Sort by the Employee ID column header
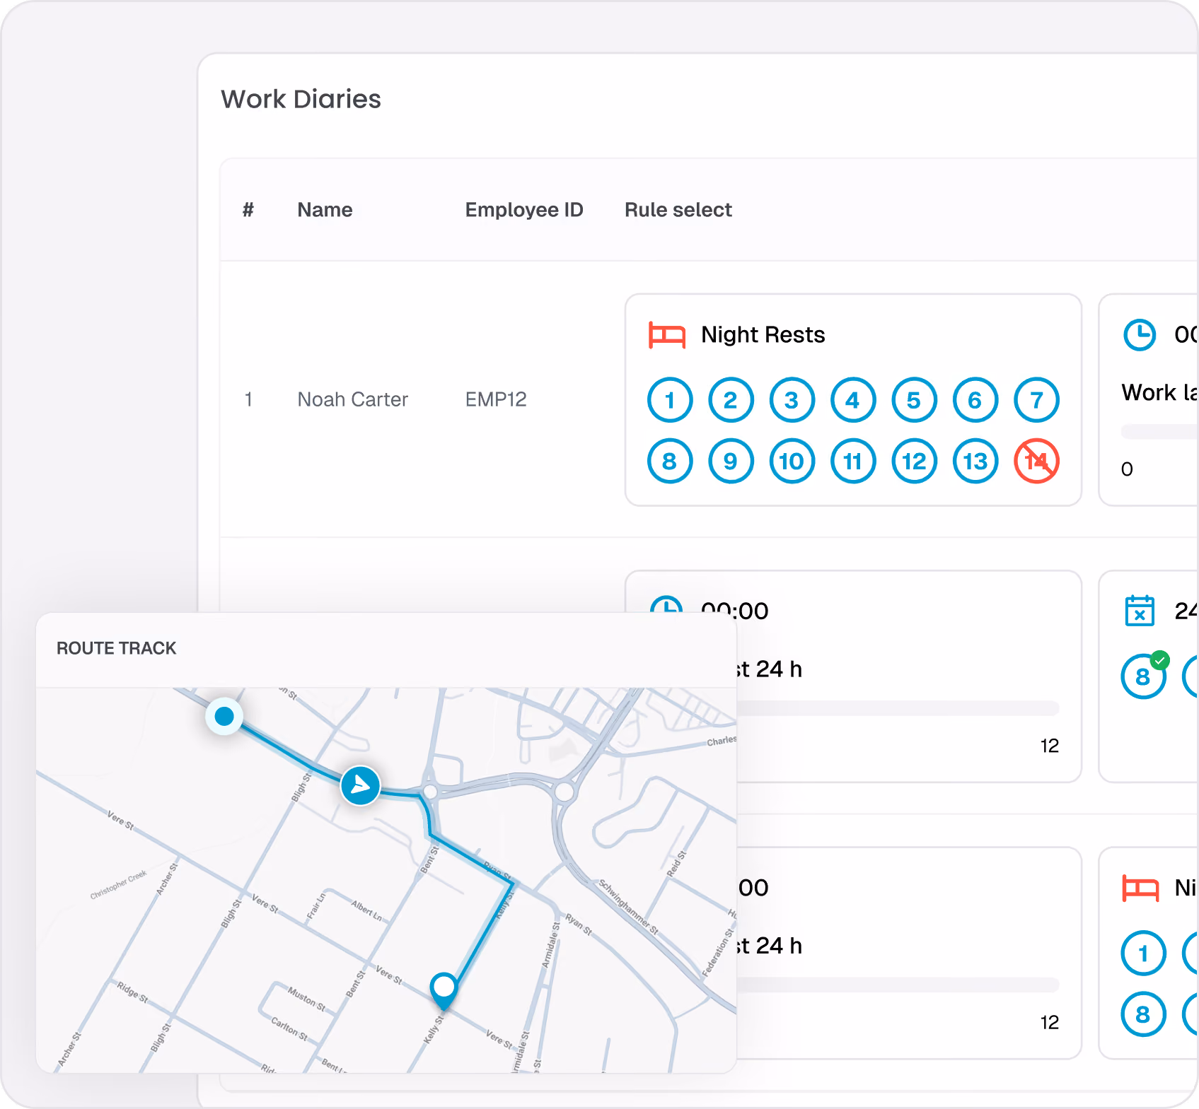1199x1109 pixels. pyautogui.click(x=524, y=210)
